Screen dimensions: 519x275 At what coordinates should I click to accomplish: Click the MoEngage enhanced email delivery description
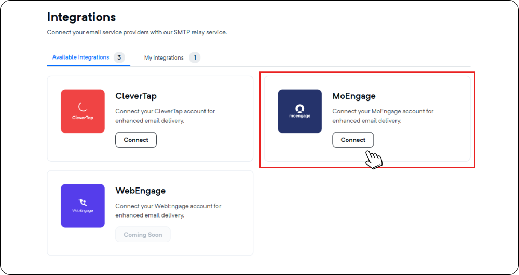(x=383, y=116)
